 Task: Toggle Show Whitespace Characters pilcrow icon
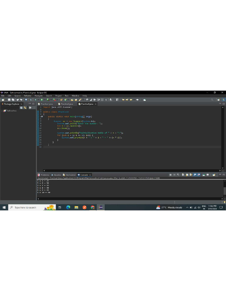[106, 100]
